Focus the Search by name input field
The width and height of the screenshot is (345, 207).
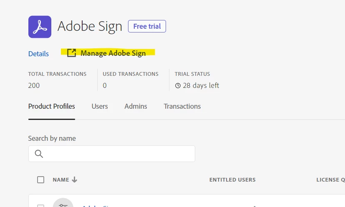click(x=117, y=154)
